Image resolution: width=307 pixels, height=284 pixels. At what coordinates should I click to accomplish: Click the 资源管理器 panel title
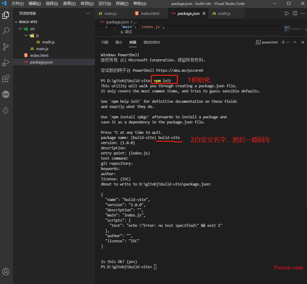pos(27,13)
